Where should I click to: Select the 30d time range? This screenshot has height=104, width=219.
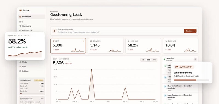point(148,60)
